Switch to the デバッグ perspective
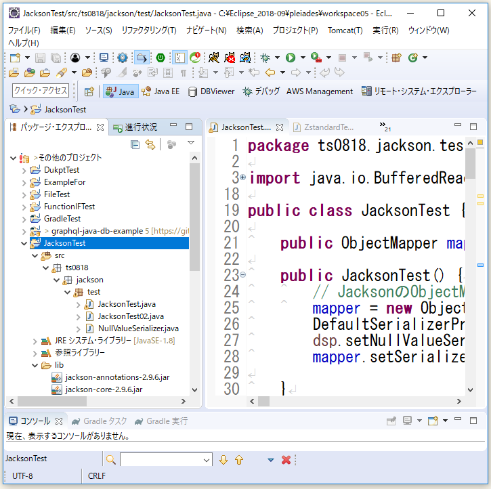This screenshot has height=489, width=491. (x=261, y=91)
